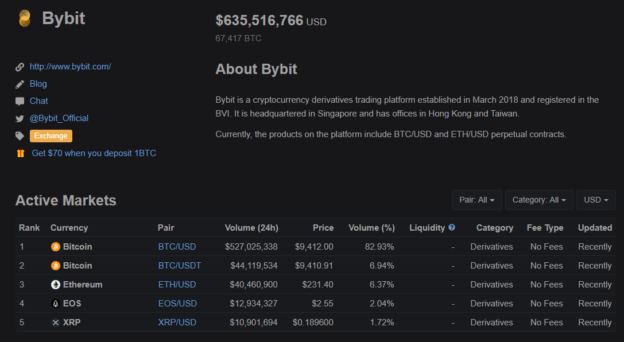Click the $44,119,534 volume value

click(254, 266)
